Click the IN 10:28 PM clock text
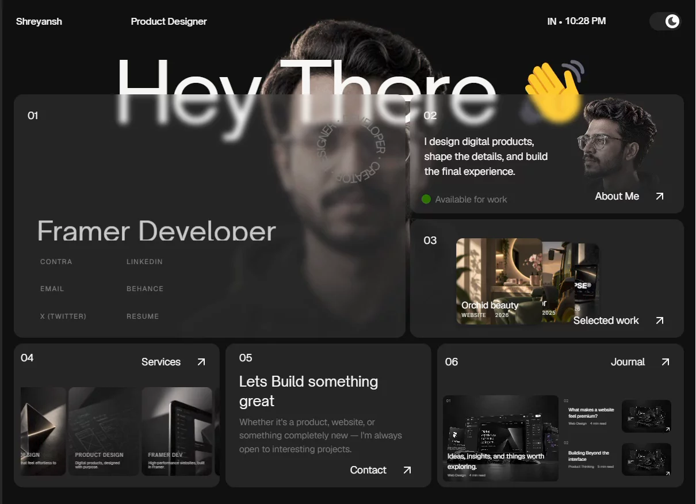 coord(576,21)
